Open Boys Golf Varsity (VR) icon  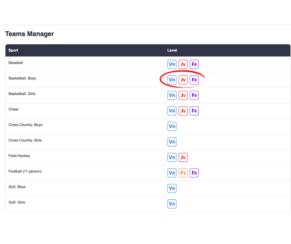172,188
